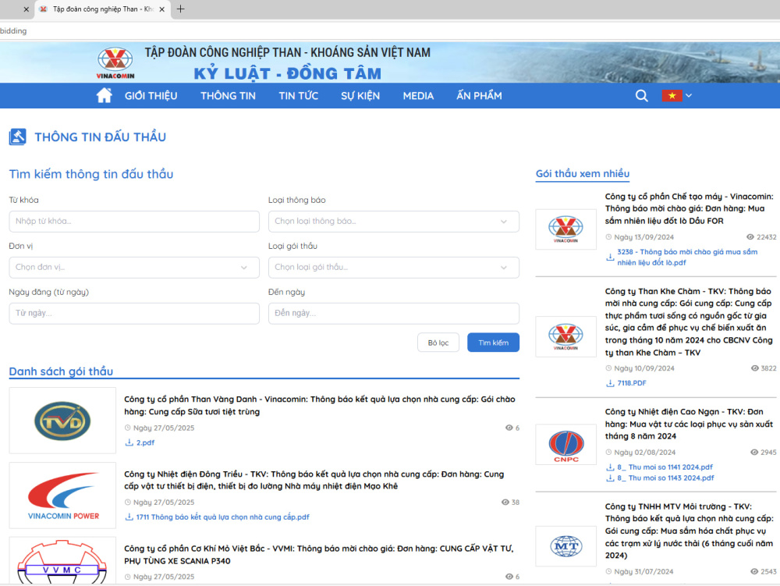This screenshot has height=586, width=780.
Task: Click download icon beside 1711 Thông báo kết quả file
Action: pyautogui.click(x=129, y=517)
